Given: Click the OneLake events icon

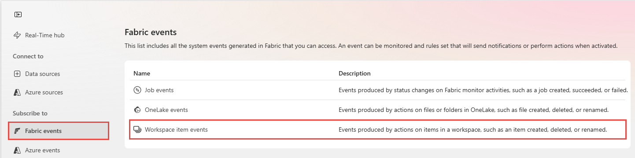Looking at the screenshot, I should click(137, 110).
